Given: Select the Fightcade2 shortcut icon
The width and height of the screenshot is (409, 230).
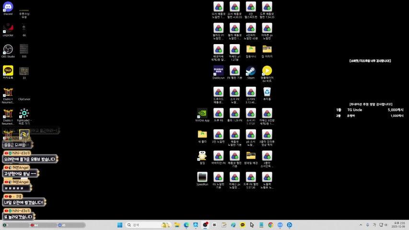Looking at the screenshot, I should pyautogui.click(x=24, y=114).
